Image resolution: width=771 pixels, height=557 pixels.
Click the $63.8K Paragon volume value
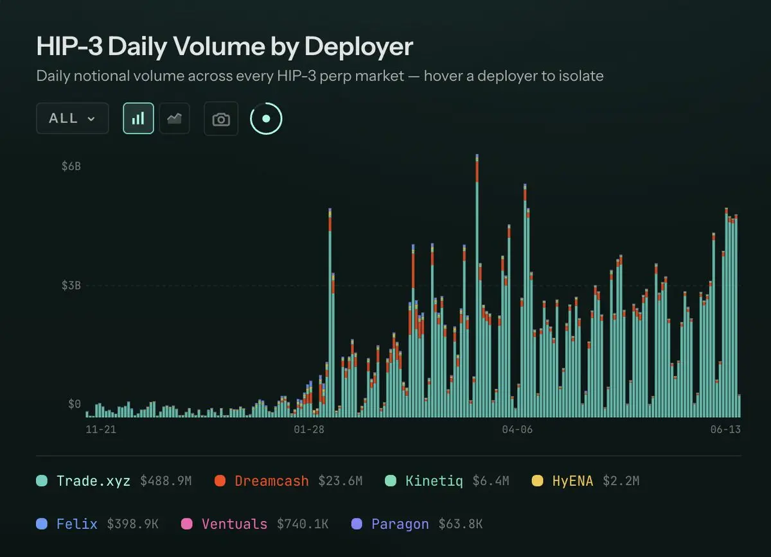460,524
